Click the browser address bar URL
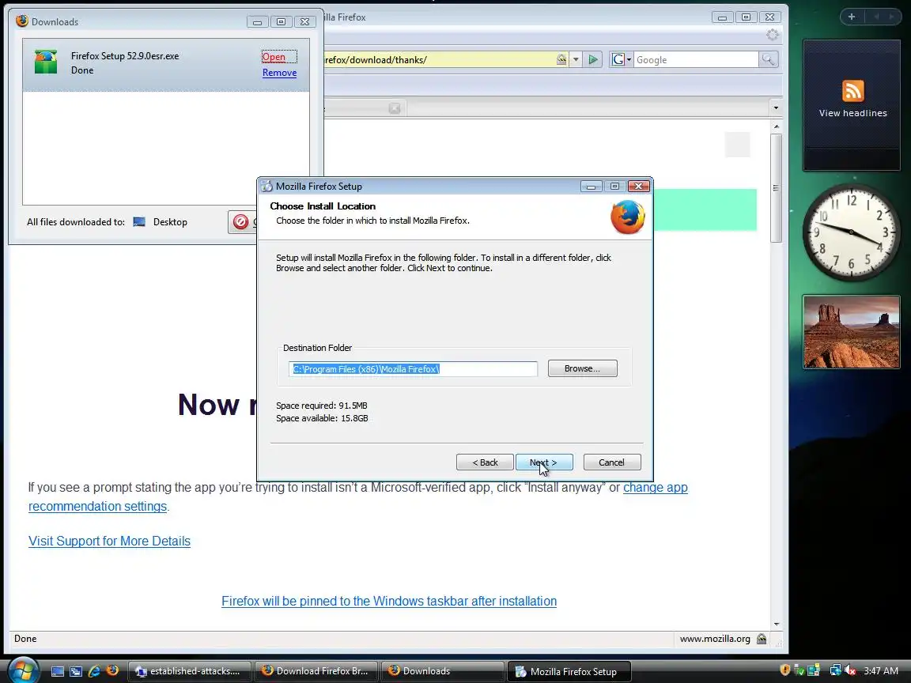Image resolution: width=911 pixels, height=683 pixels. [439, 60]
